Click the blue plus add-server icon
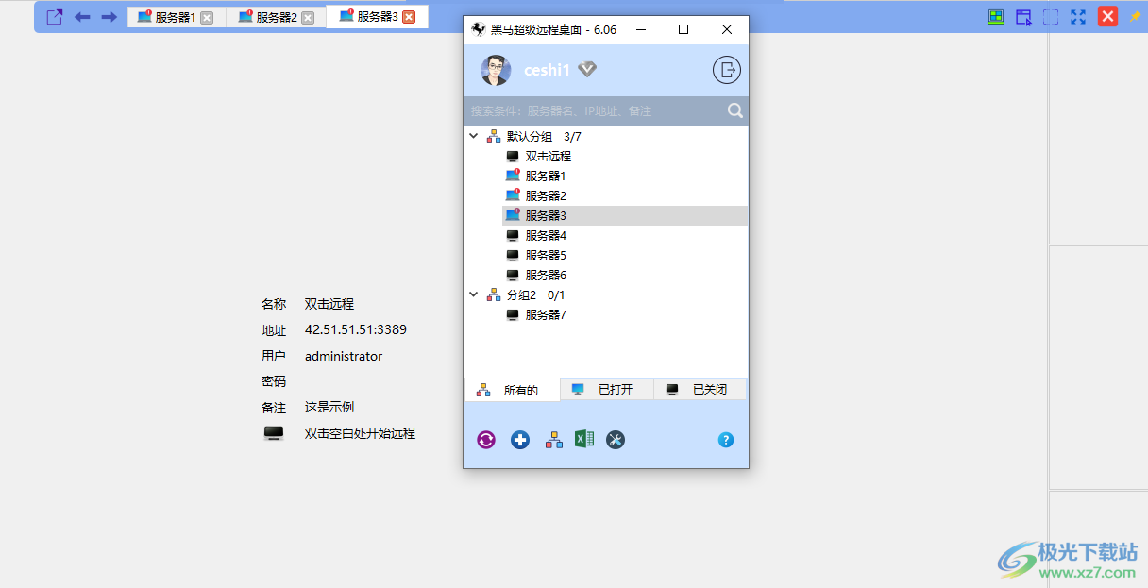The height and width of the screenshot is (588, 1148). (x=520, y=440)
